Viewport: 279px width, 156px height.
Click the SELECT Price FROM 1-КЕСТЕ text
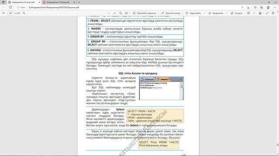point(159,142)
